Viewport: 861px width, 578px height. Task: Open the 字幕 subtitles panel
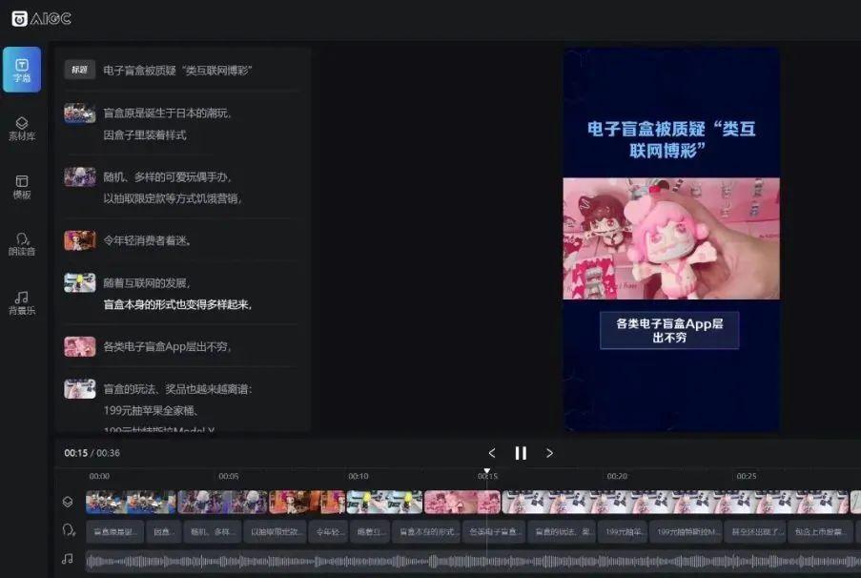point(22,69)
